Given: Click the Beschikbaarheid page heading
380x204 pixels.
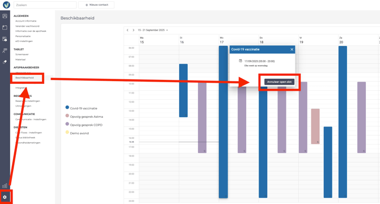Looking at the screenshot, I should 77,18.
